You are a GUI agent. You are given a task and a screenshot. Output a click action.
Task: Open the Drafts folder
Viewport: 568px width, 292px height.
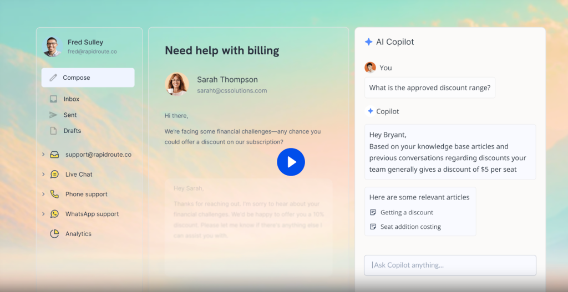pos(72,131)
